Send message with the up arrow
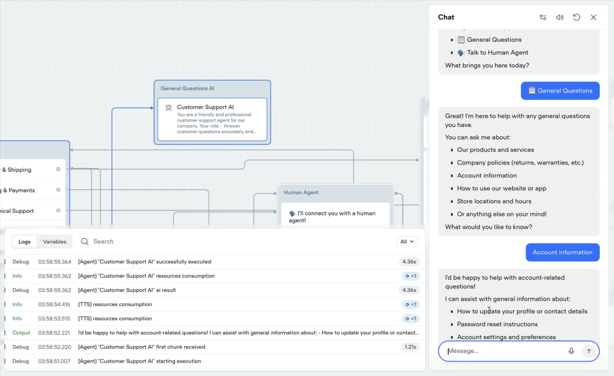 pyautogui.click(x=589, y=351)
